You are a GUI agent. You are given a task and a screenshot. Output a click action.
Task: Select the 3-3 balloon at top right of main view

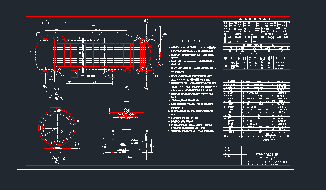(146, 21)
